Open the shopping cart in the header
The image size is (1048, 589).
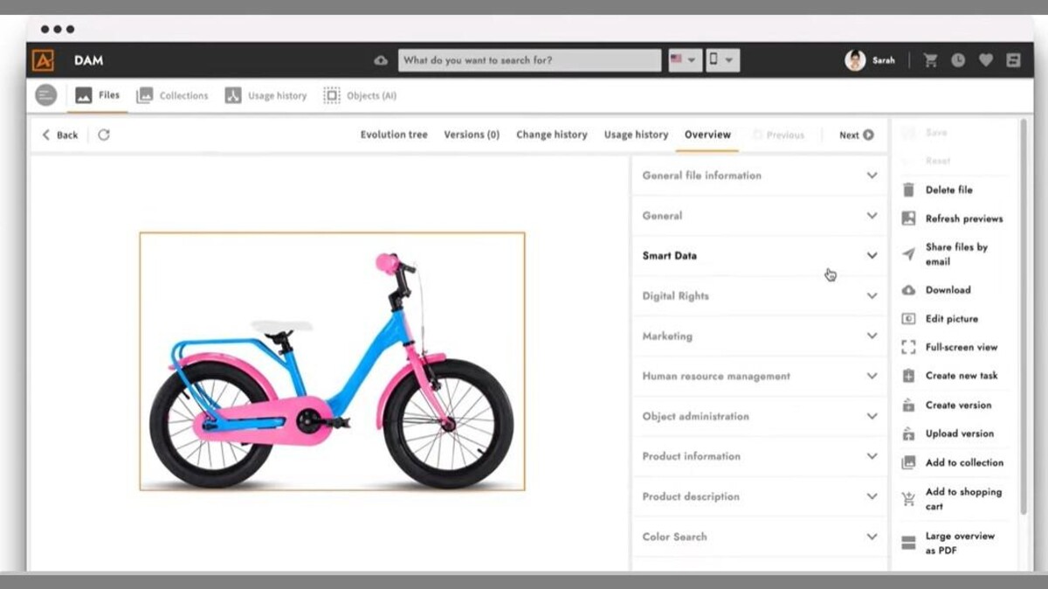930,60
